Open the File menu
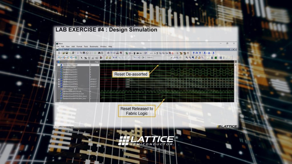 [58, 46]
